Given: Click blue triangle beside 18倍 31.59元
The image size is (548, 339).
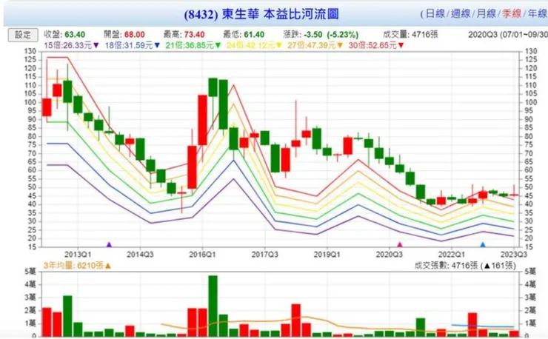Looking at the screenshot, I should [x=157, y=45].
